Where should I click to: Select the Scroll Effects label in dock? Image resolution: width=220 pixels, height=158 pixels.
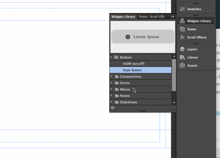tap(197, 37)
